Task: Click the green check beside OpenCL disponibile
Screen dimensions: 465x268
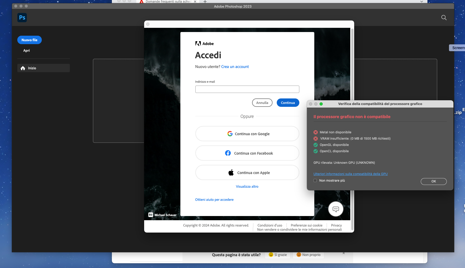Action: click(316, 151)
